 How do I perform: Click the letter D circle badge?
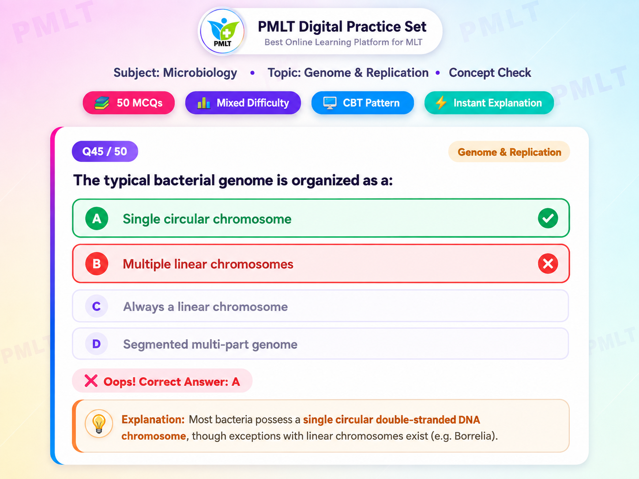click(96, 344)
